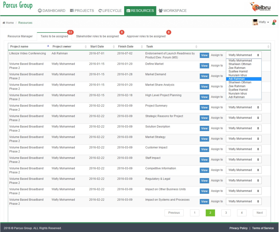This screenshot has width=279, height=232.
Task: Click the Lifecycle cycle icon
Action: 100,10
